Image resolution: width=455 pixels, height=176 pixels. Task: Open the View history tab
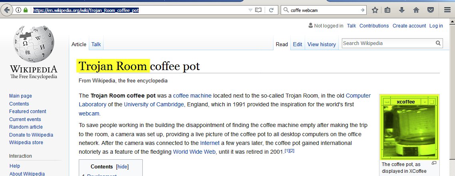(x=321, y=45)
